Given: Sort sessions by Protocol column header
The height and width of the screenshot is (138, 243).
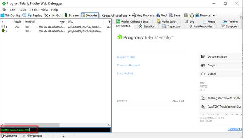Looking at the screenshot, I should (x=30, y=22).
